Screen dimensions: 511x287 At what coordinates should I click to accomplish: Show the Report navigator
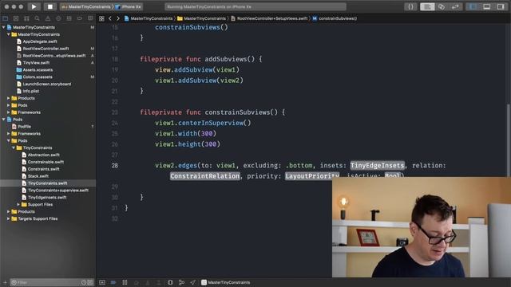pyautogui.click(x=90, y=18)
